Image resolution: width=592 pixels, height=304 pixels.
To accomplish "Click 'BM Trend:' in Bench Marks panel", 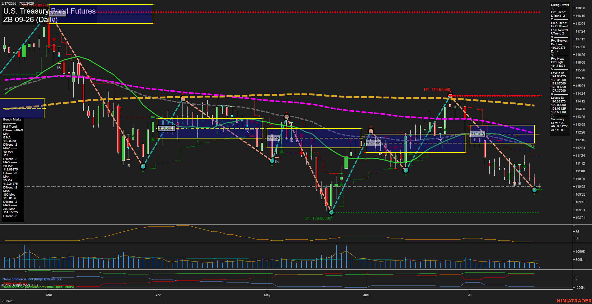I will [10, 127].
